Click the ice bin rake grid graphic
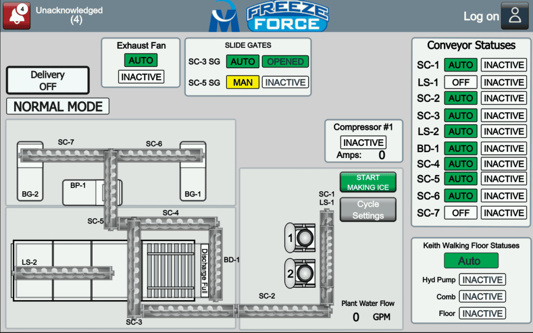 [170, 270]
